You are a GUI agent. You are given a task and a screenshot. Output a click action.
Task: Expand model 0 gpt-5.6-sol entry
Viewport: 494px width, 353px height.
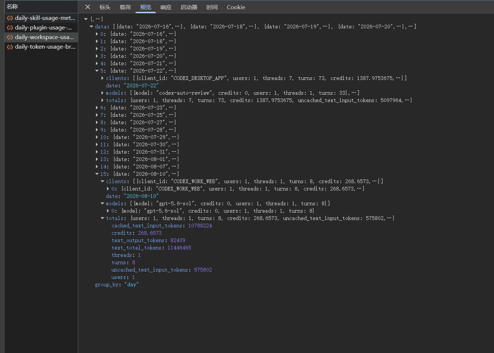(x=108, y=211)
